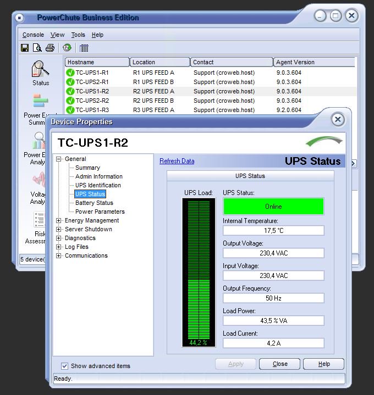Viewport: 374px width, 395px height.
Task: Click the Refresh Data link
Action: tap(177, 161)
